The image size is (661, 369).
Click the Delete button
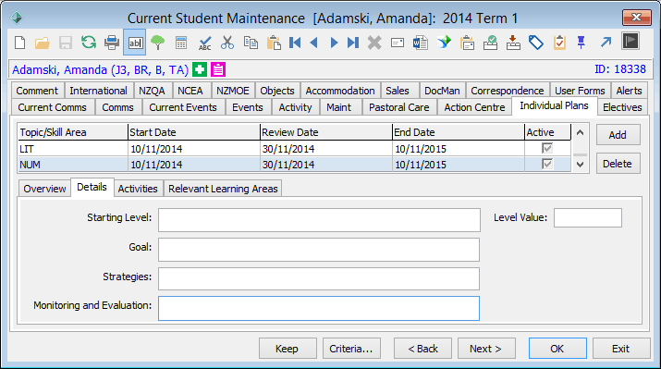tap(618, 164)
